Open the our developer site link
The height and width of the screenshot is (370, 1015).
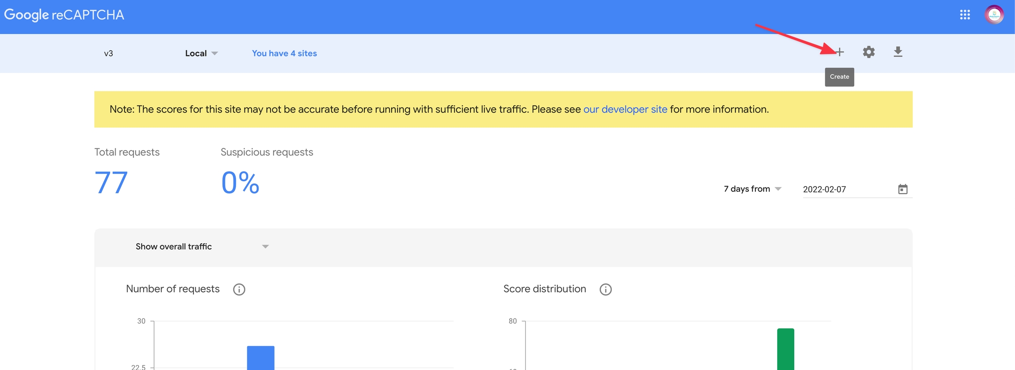[x=625, y=109]
